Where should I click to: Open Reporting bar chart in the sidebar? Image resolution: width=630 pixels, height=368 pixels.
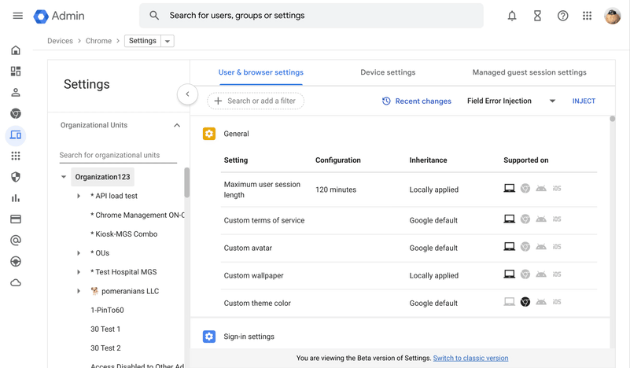point(16,198)
